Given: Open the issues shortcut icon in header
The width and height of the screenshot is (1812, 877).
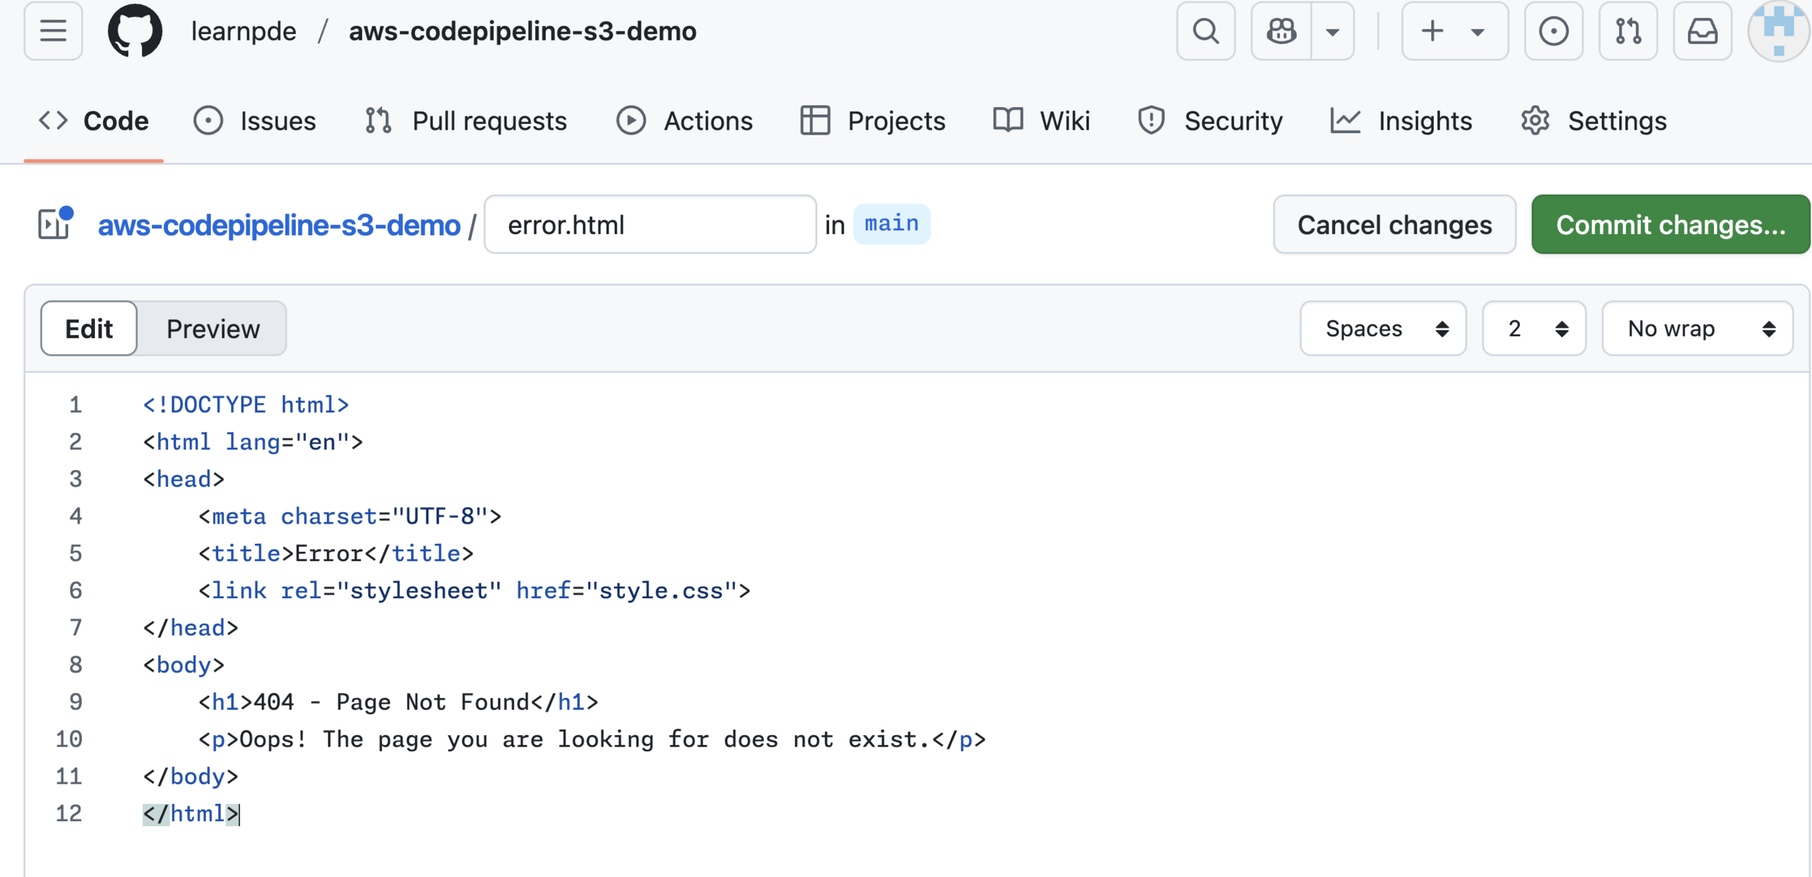Looking at the screenshot, I should (1553, 31).
